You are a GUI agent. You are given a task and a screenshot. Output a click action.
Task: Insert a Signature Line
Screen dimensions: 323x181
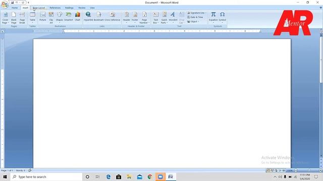tap(196, 13)
